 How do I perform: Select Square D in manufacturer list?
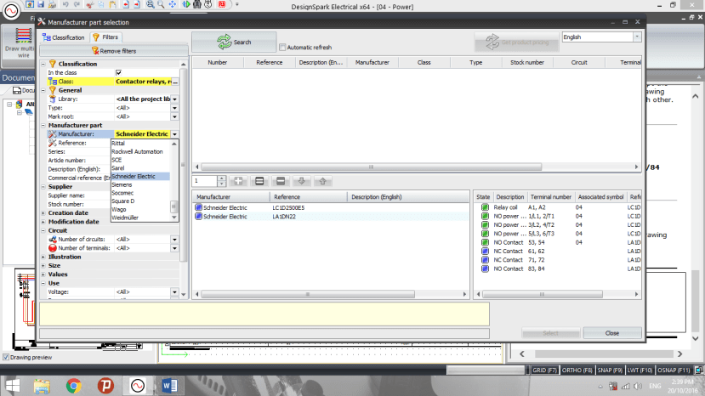pyautogui.click(x=140, y=201)
